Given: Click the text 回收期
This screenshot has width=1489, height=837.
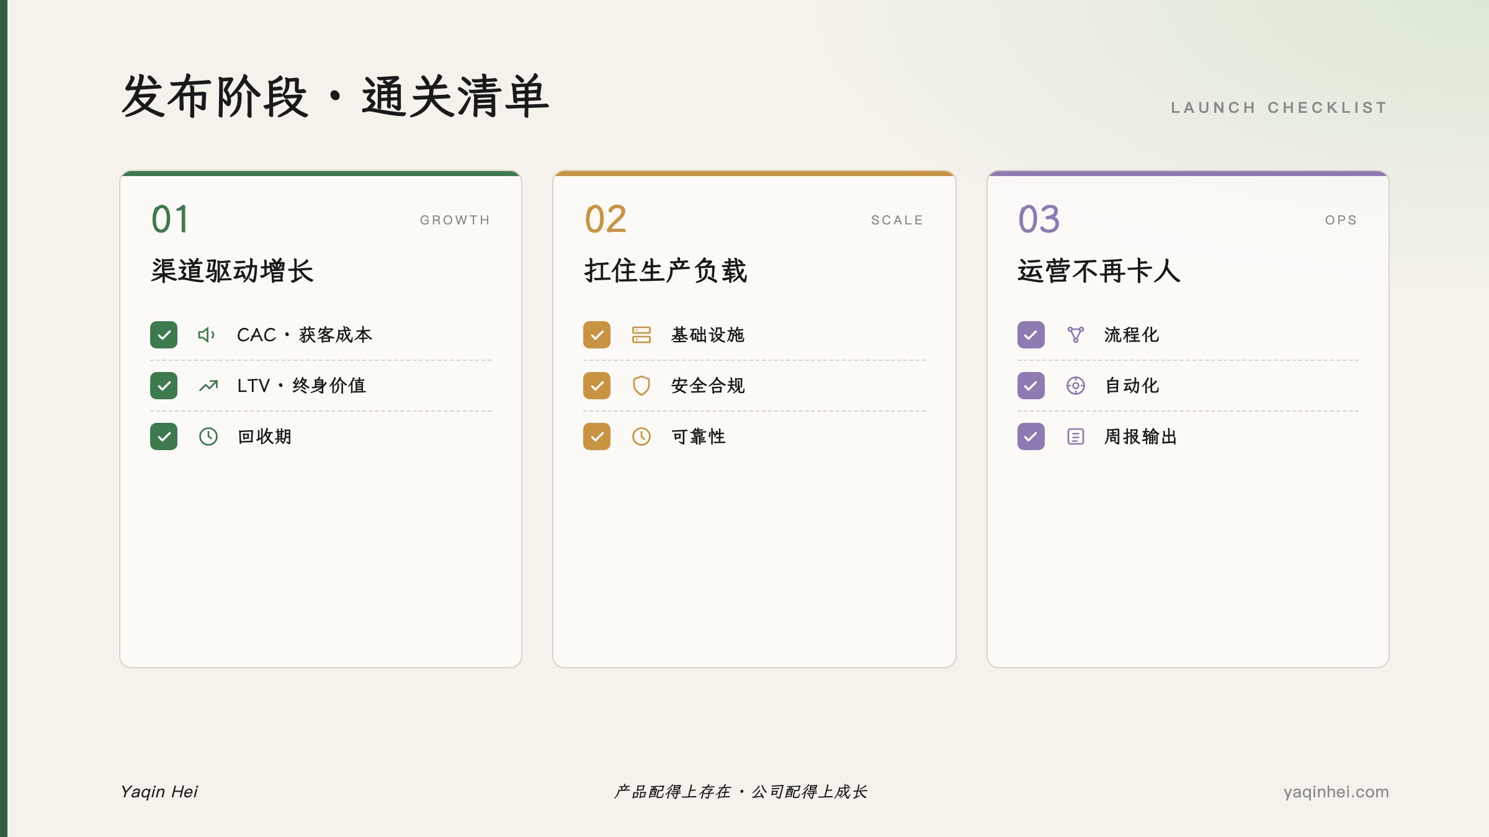Looking at the screenshot, I should click(264, 436).
